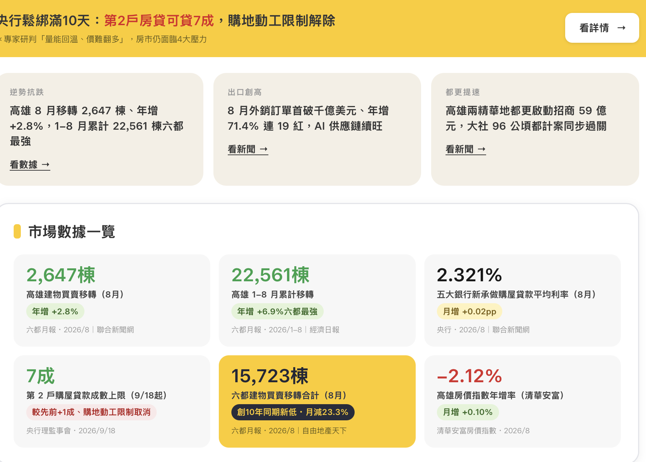This screenshot has height=462, width=646.
Task: Click source line 六都月報・2026/1–8｜經濟日報
Action: tap(286, 330)
